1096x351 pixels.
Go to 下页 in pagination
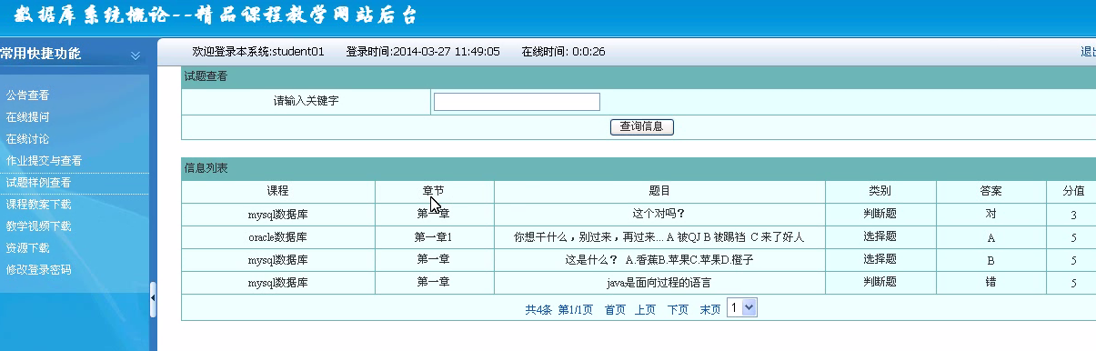[678, 309]
